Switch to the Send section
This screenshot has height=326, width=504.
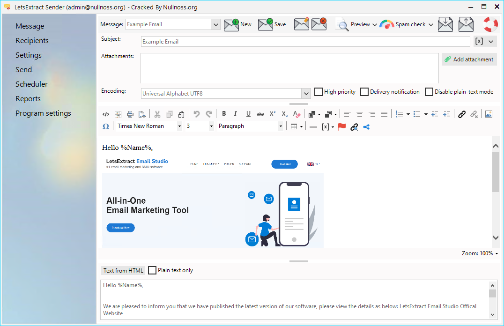(x=24, y=69)
